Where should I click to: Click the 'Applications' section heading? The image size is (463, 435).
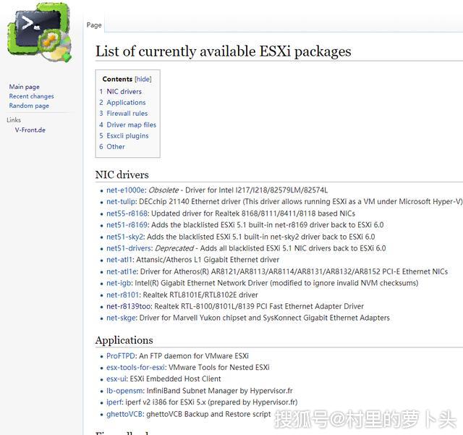[x=124, y=340]
